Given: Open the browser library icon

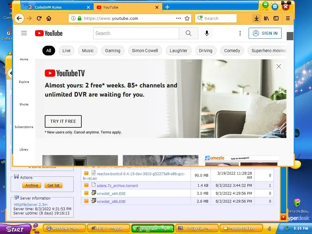Looking at the screenshot, I should coord(266,19).
